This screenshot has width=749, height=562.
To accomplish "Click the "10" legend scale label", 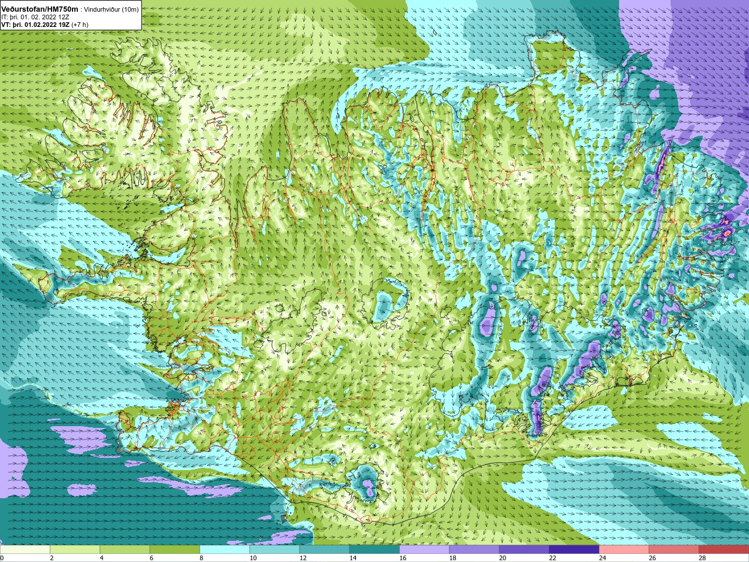I will [x=253, y=558].
